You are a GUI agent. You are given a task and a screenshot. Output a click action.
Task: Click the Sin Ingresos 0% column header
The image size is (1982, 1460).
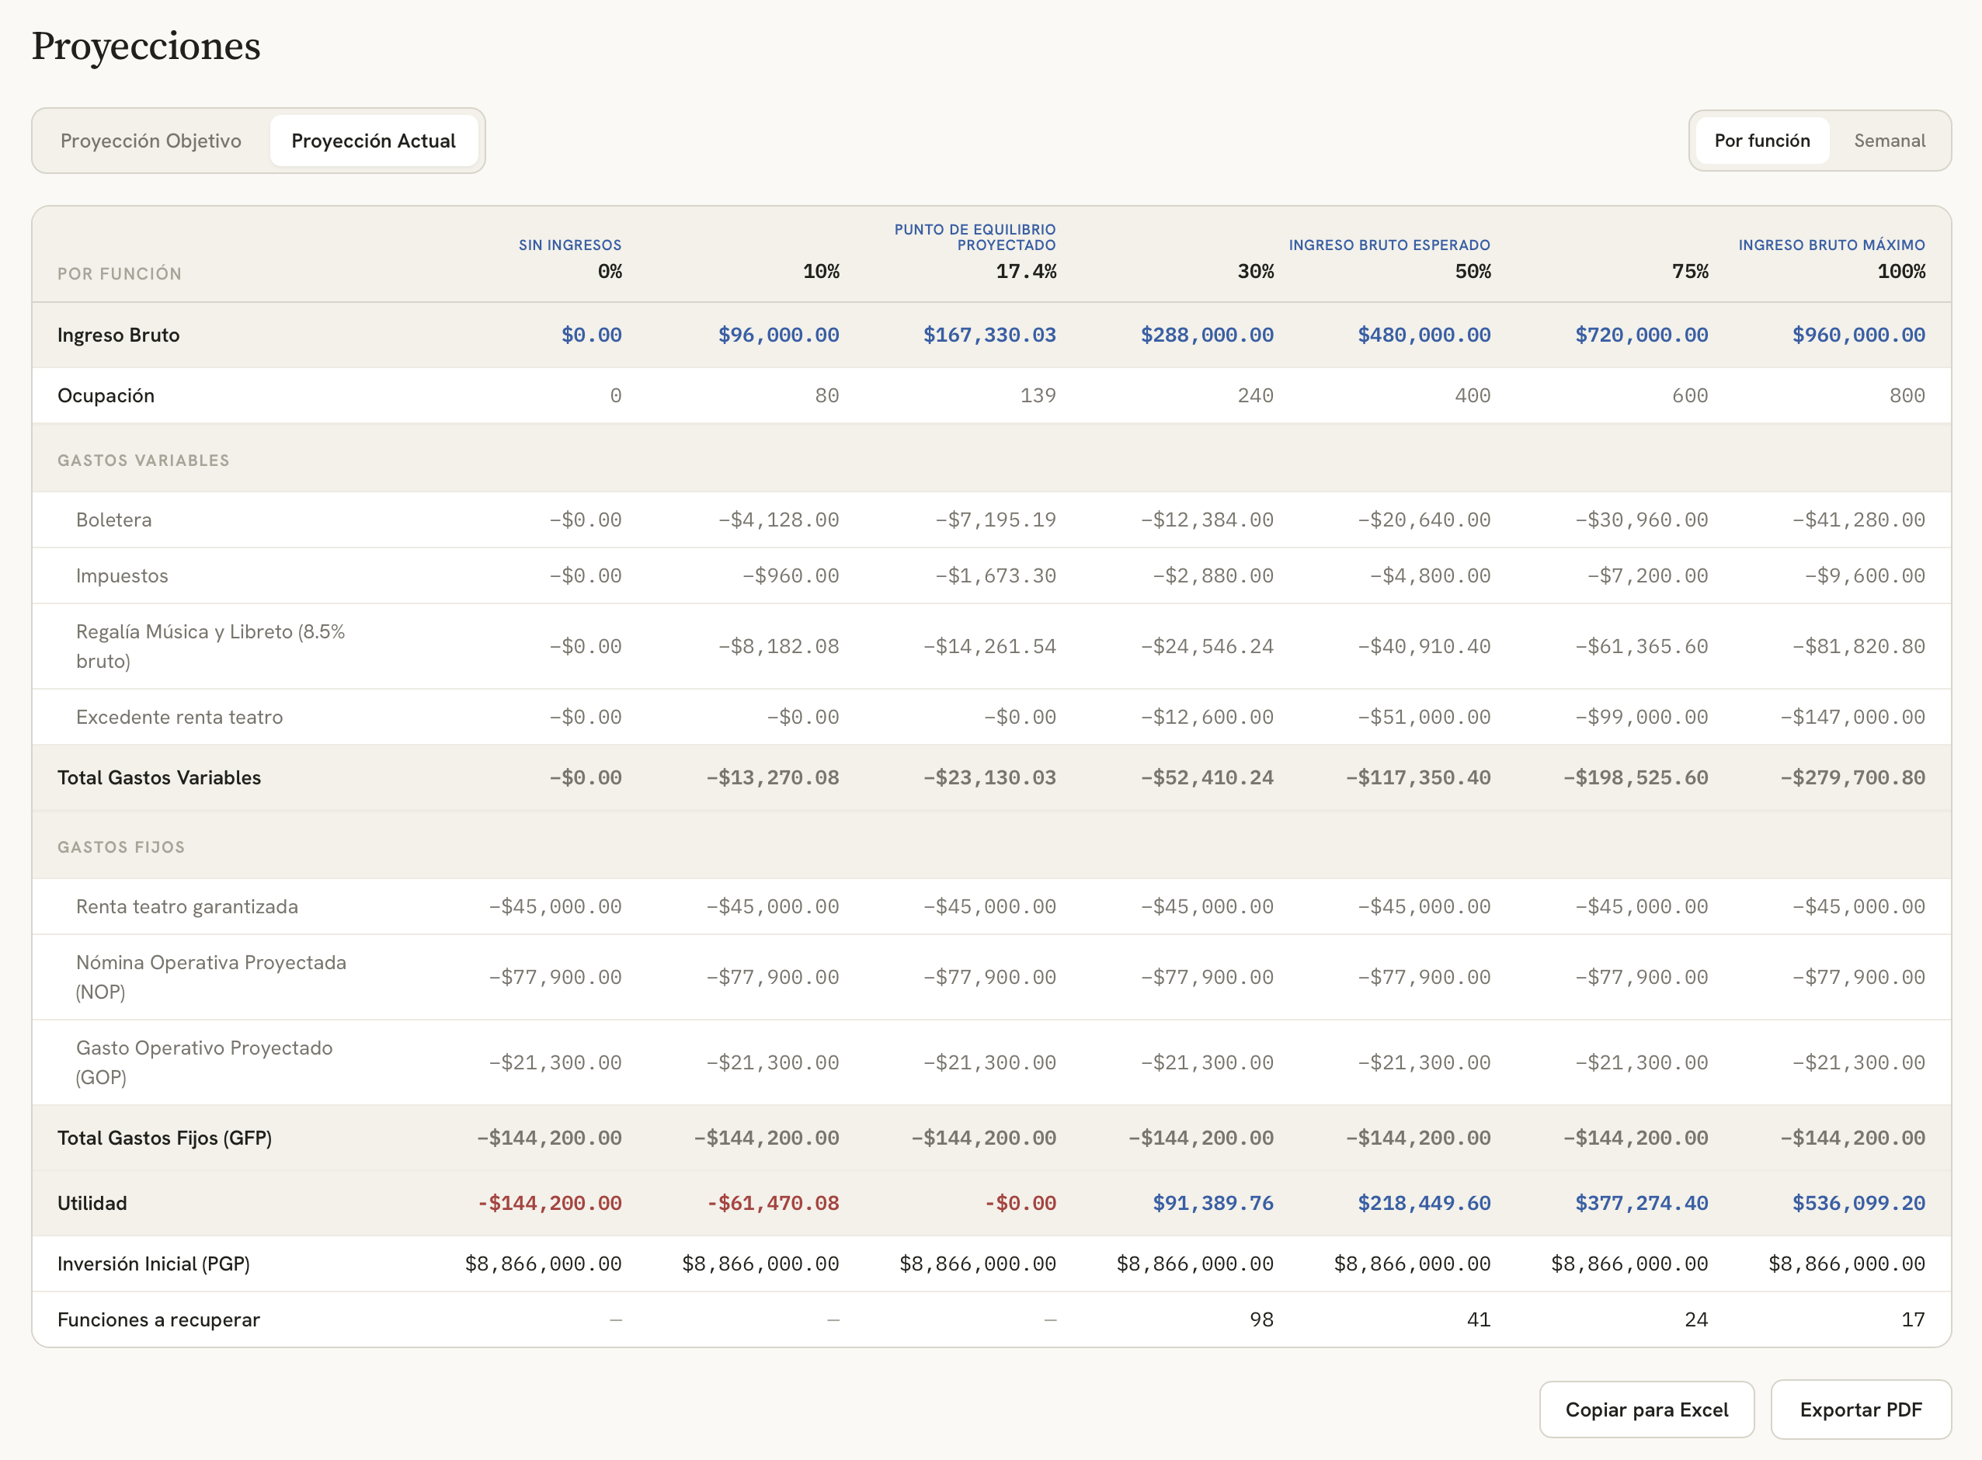570,258
